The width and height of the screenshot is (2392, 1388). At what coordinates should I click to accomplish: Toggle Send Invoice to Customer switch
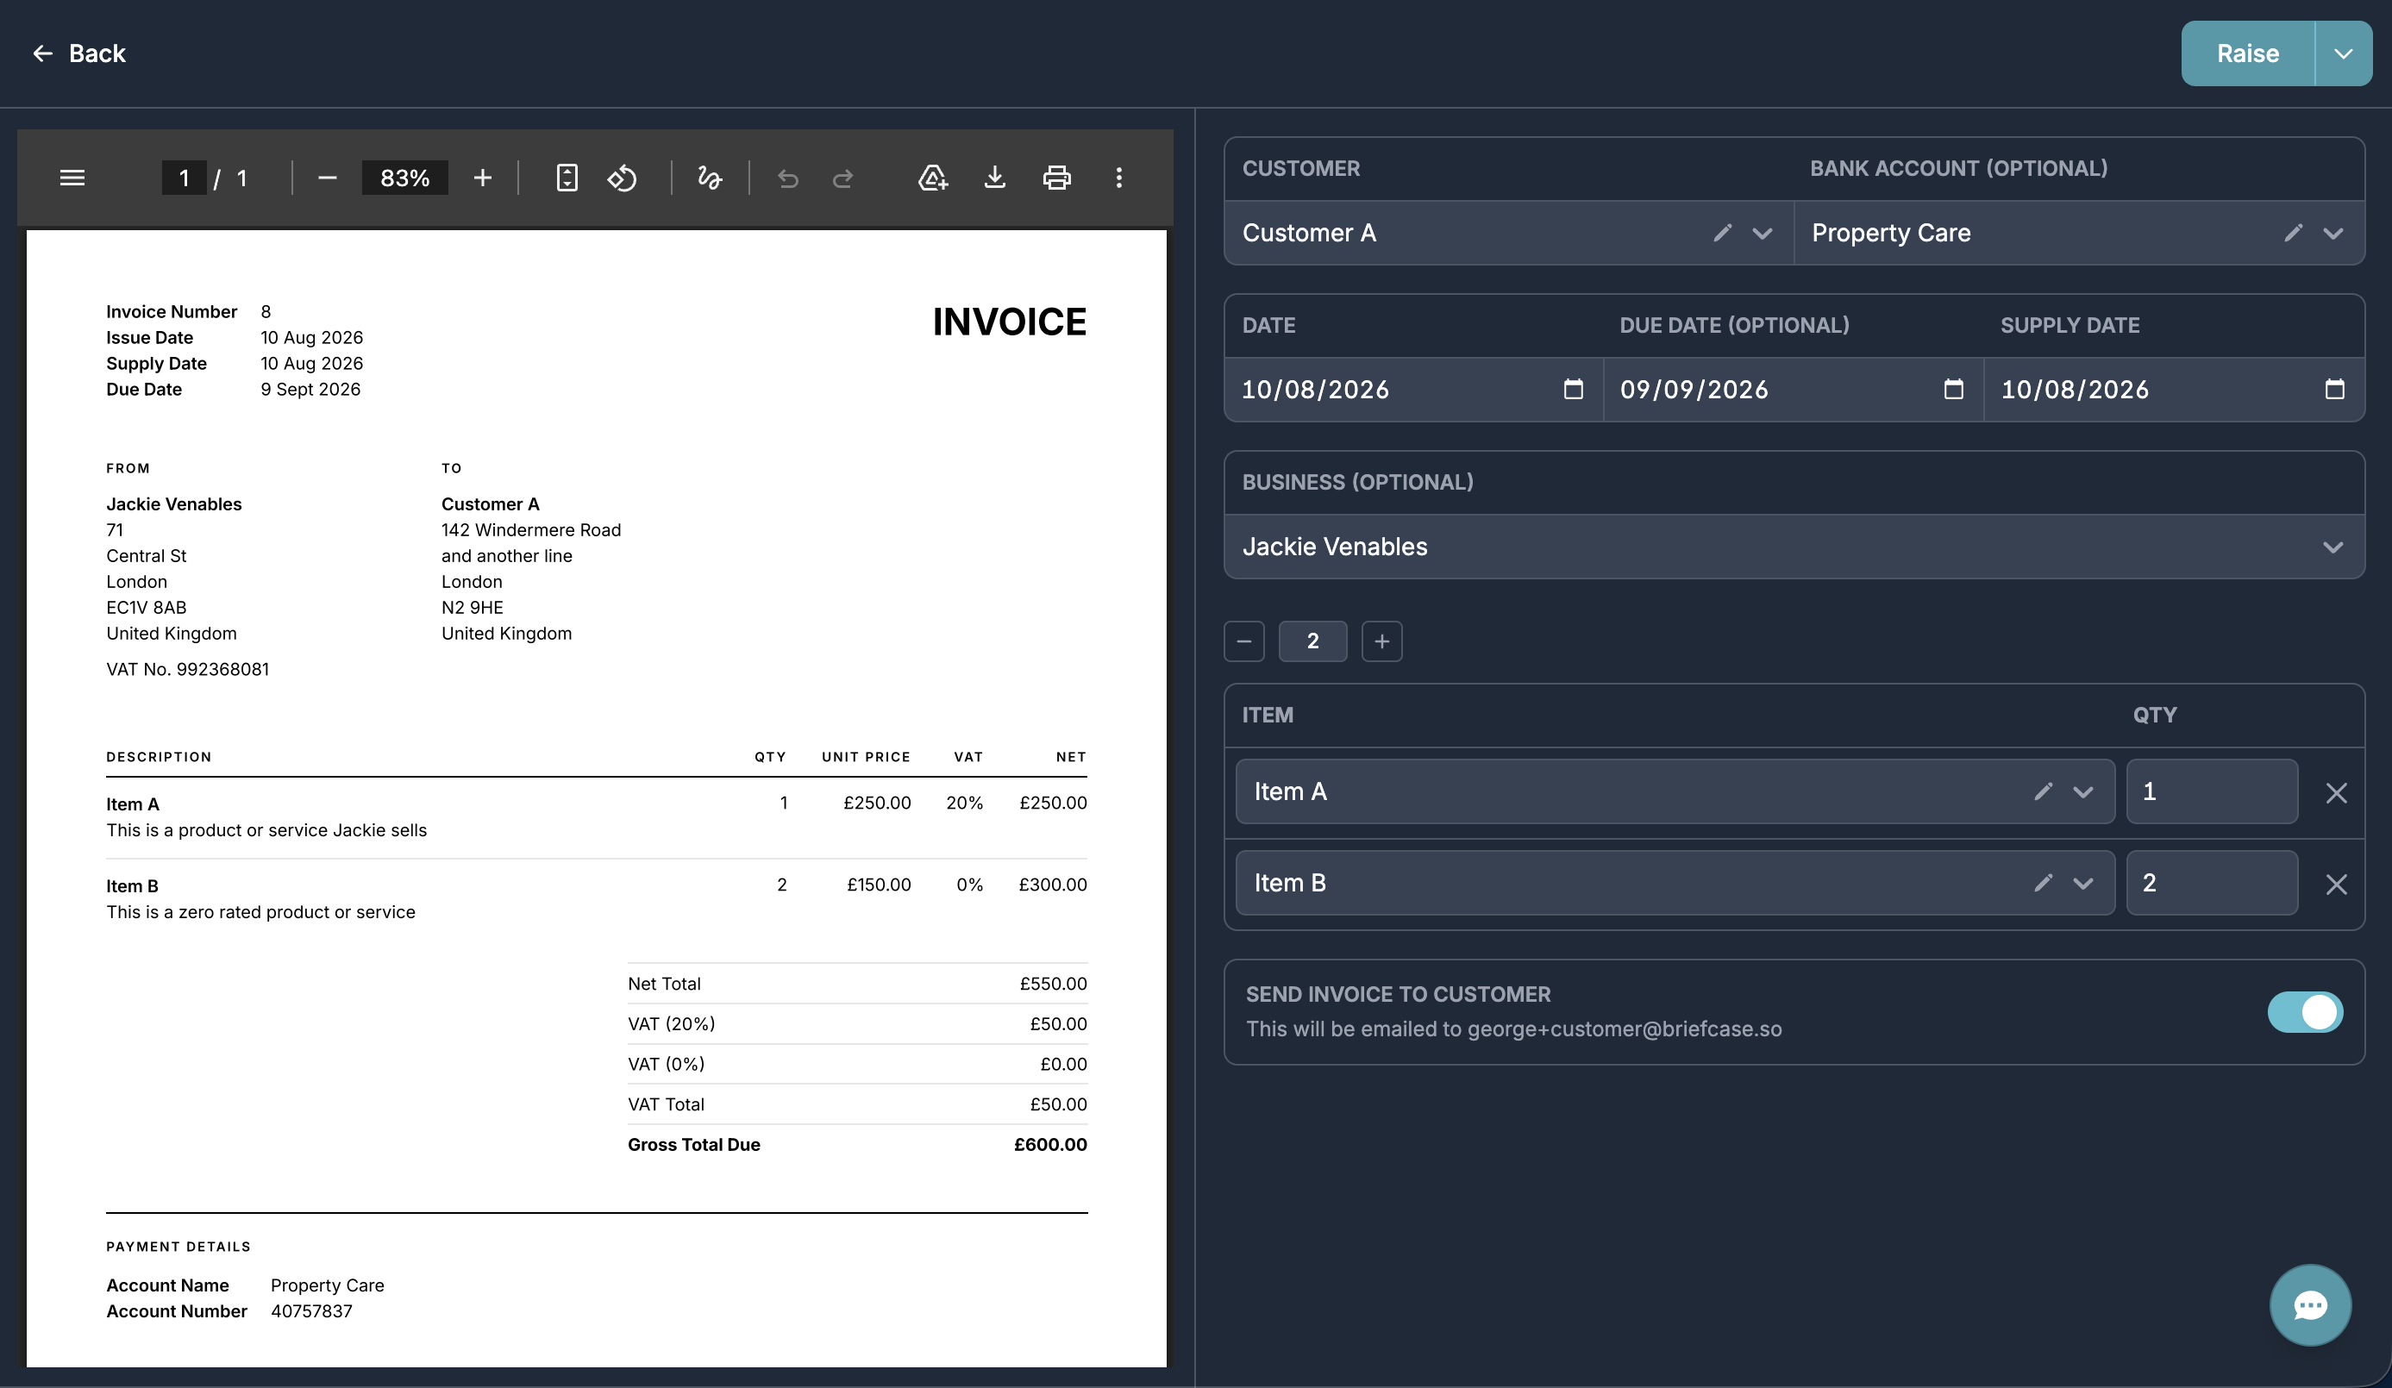pos(2305,1012)
